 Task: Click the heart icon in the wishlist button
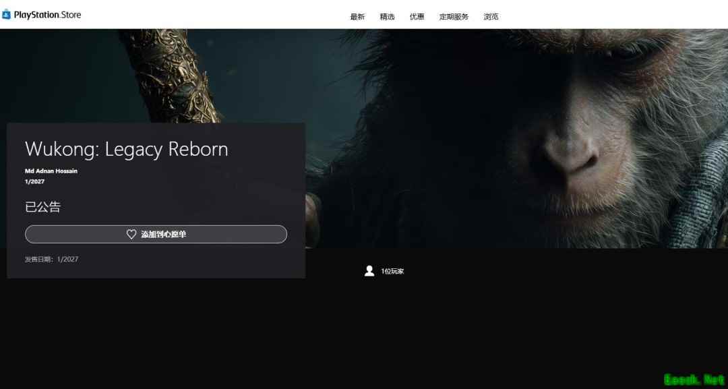[131, 234]
